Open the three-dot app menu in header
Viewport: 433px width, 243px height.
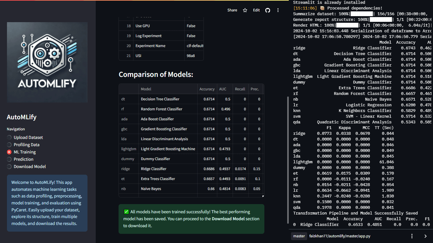(278, 10)
